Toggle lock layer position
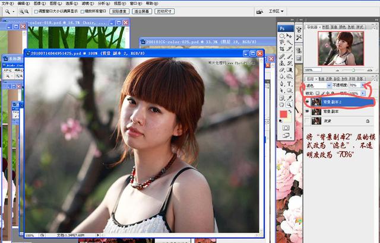The width and height of the screenshot is (380, 243). [328, 93]
